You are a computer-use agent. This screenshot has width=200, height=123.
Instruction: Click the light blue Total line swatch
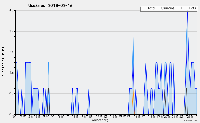[144, 8]
